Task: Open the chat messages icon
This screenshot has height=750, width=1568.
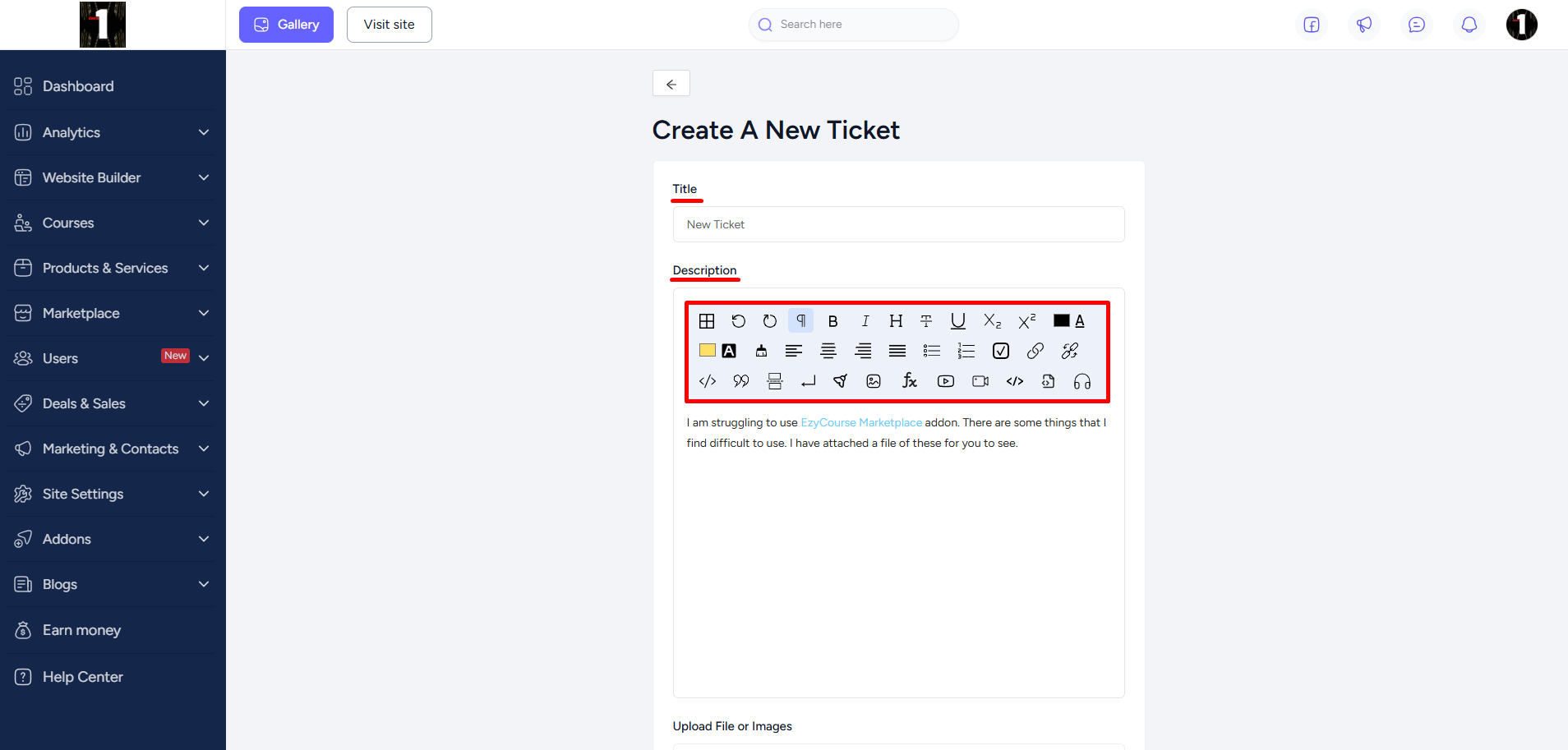Action: 1417,25
